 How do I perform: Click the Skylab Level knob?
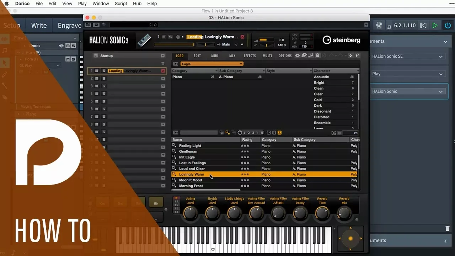tap(212, 213)
